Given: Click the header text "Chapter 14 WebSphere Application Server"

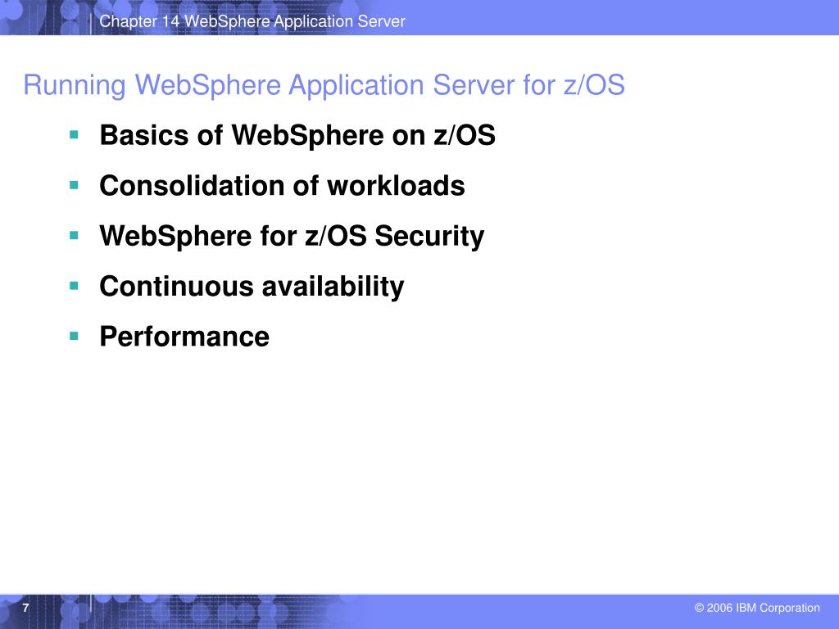Looking at the screenshot, I should (252, 21).
